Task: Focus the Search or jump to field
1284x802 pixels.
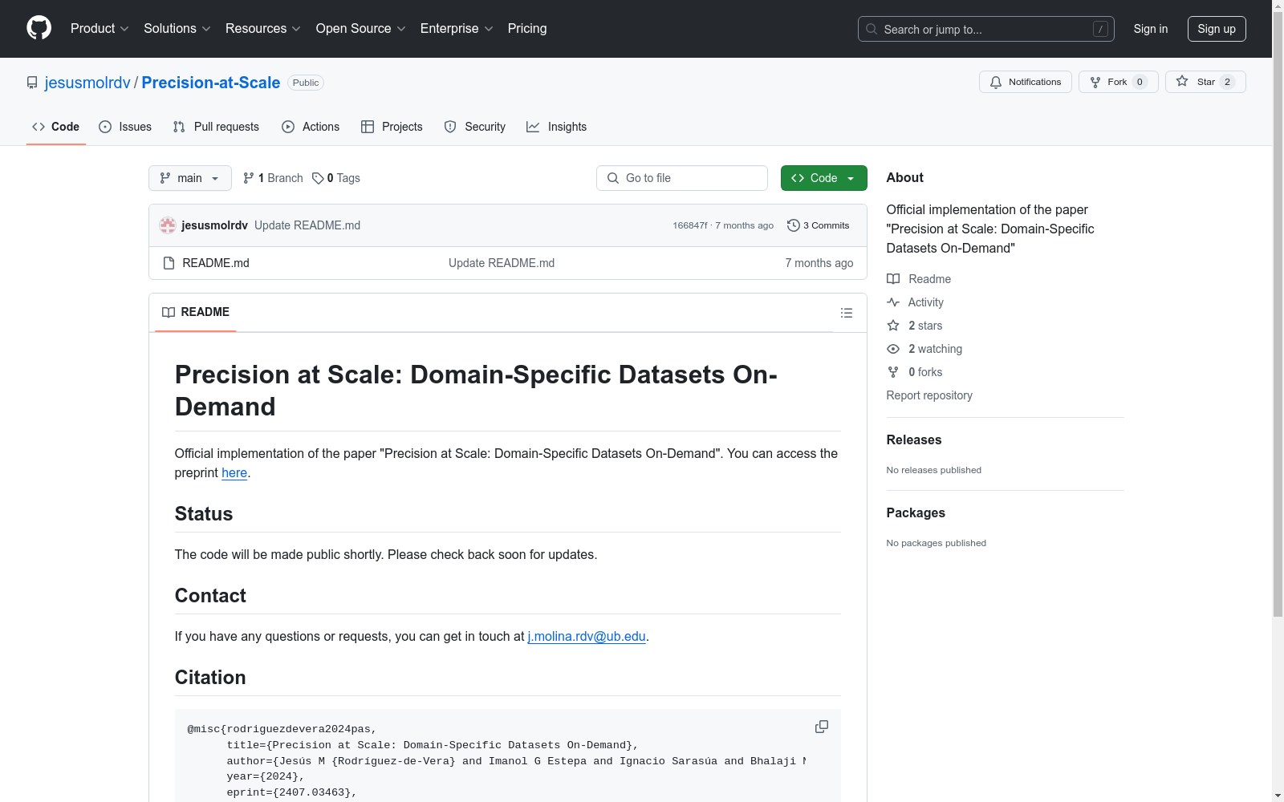Action: (986, 29)
